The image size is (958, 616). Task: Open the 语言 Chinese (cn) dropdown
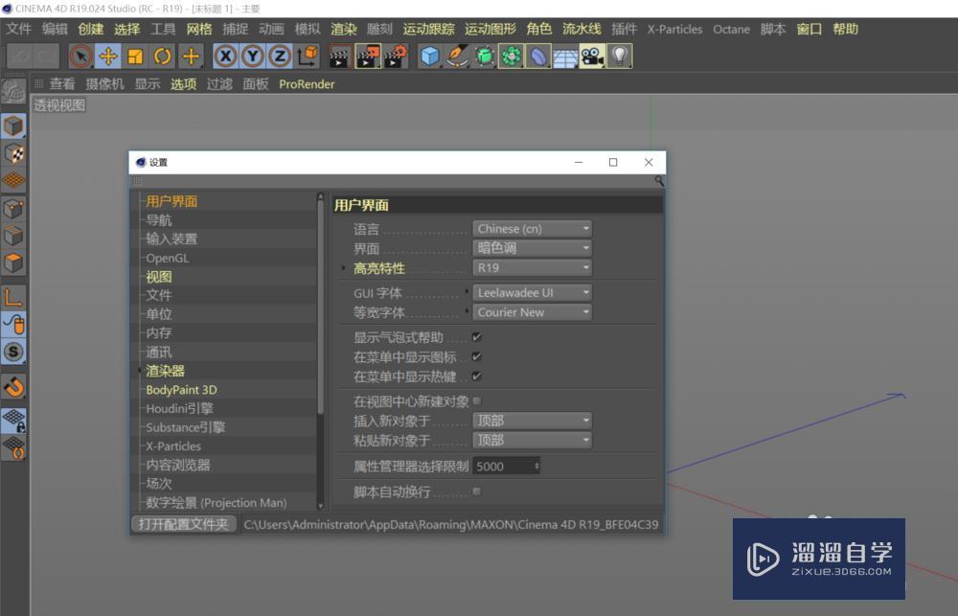point(532,229)
